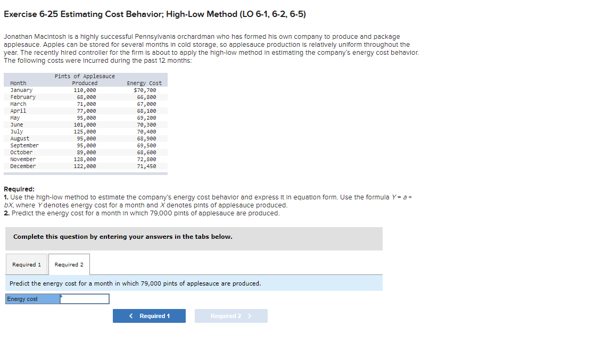Screen dimensions: 612x351
Task: Click the blue 'Predict the energy cost' instruction
Action: coord(194,283)
